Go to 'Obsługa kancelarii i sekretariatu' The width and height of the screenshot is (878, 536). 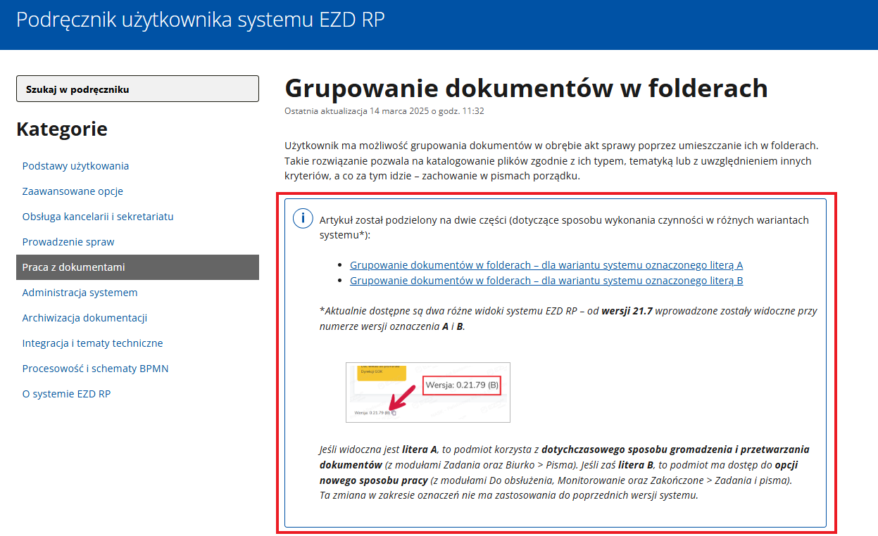(x=98, y=217)
